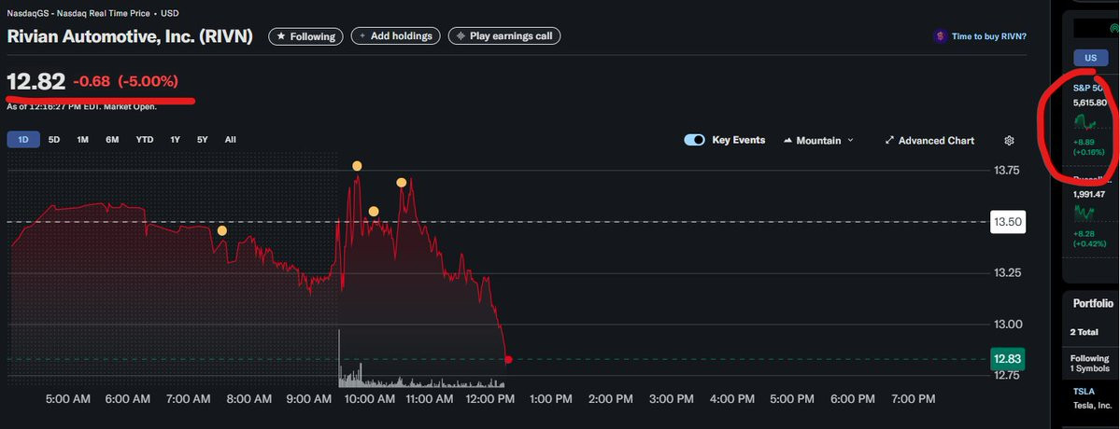Select the 1M time range
The height and width of the screenshot is (429, 1120).
coord(83,140)
